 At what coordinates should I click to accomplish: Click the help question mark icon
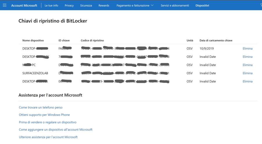[x=261, y=5]
